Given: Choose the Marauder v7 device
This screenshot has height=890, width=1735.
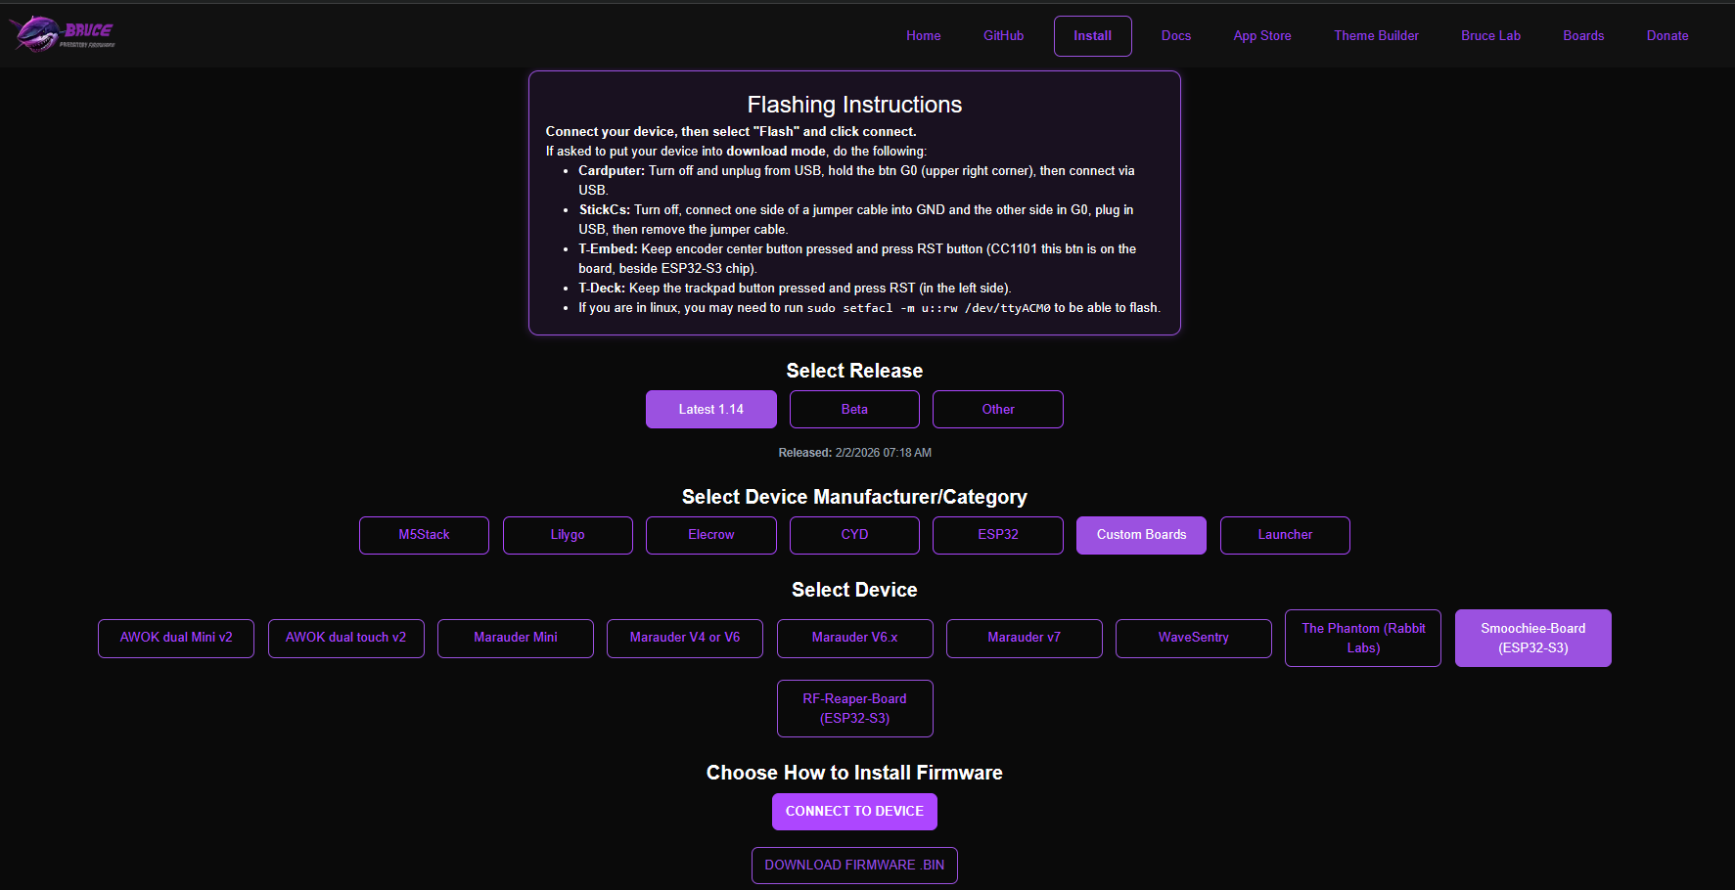Looking at the screenshot, I should pos(1024,638).
